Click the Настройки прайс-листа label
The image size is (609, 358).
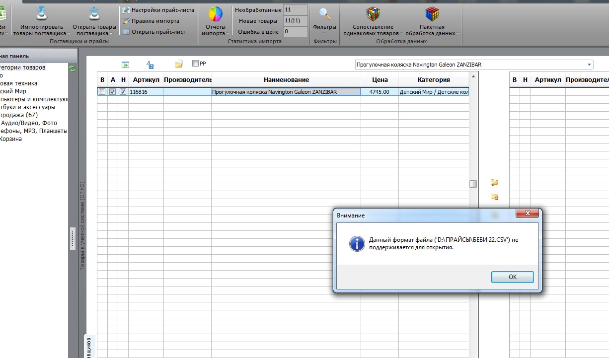click(x=163, y=10)
